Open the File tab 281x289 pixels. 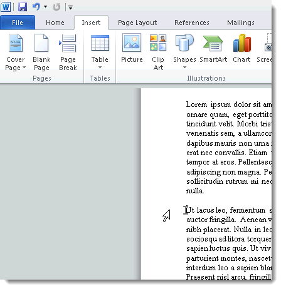[18, 23]
